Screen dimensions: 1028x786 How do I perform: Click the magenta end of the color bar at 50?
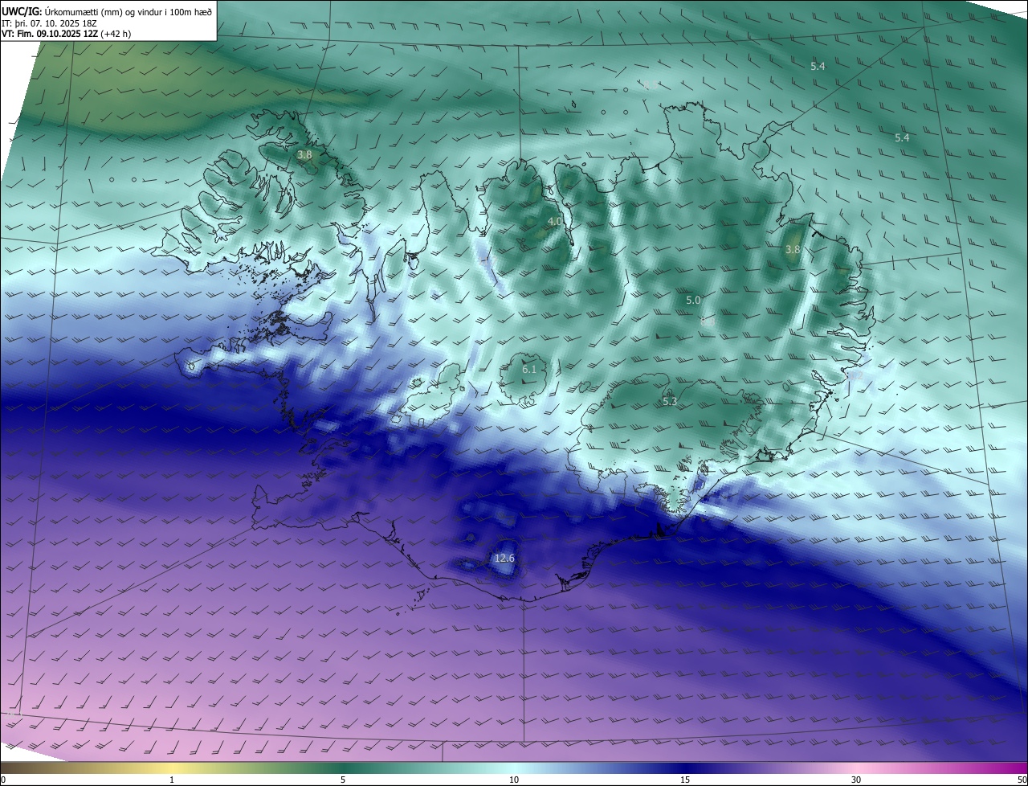click(x=1020, y=768)
